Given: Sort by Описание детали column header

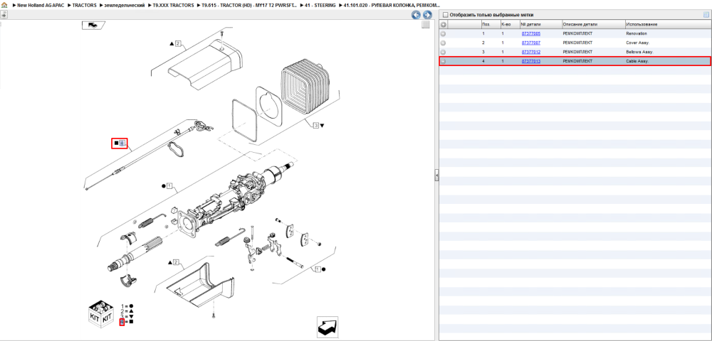Looking at the screenshot, I should (592, 24).
